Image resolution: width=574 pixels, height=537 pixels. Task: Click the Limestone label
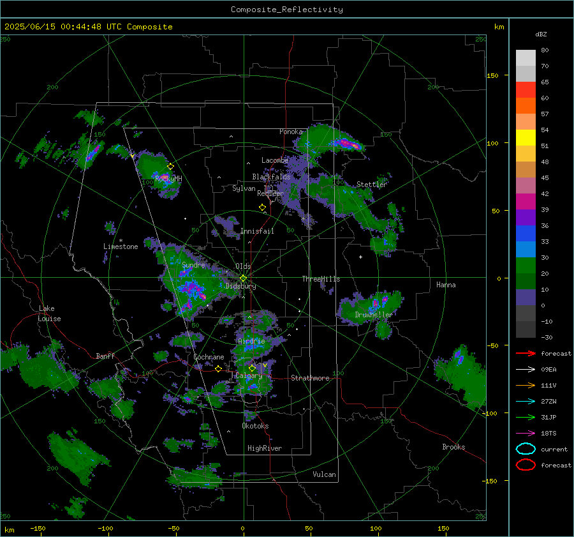click(121, 246)
